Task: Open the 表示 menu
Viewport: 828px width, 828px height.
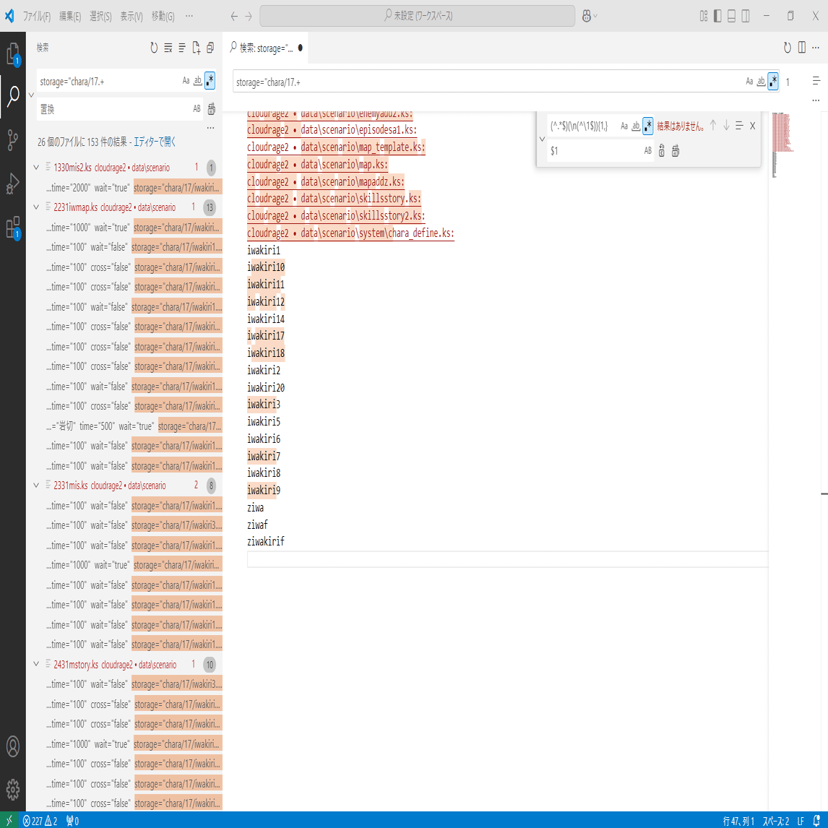Action: pyautogui.click(x=131, y=14)
